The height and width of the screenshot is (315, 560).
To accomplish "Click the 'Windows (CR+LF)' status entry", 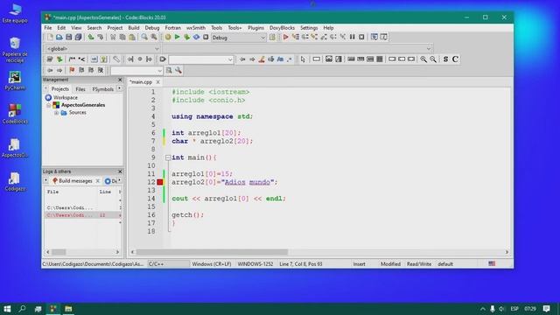I will 212,264.
